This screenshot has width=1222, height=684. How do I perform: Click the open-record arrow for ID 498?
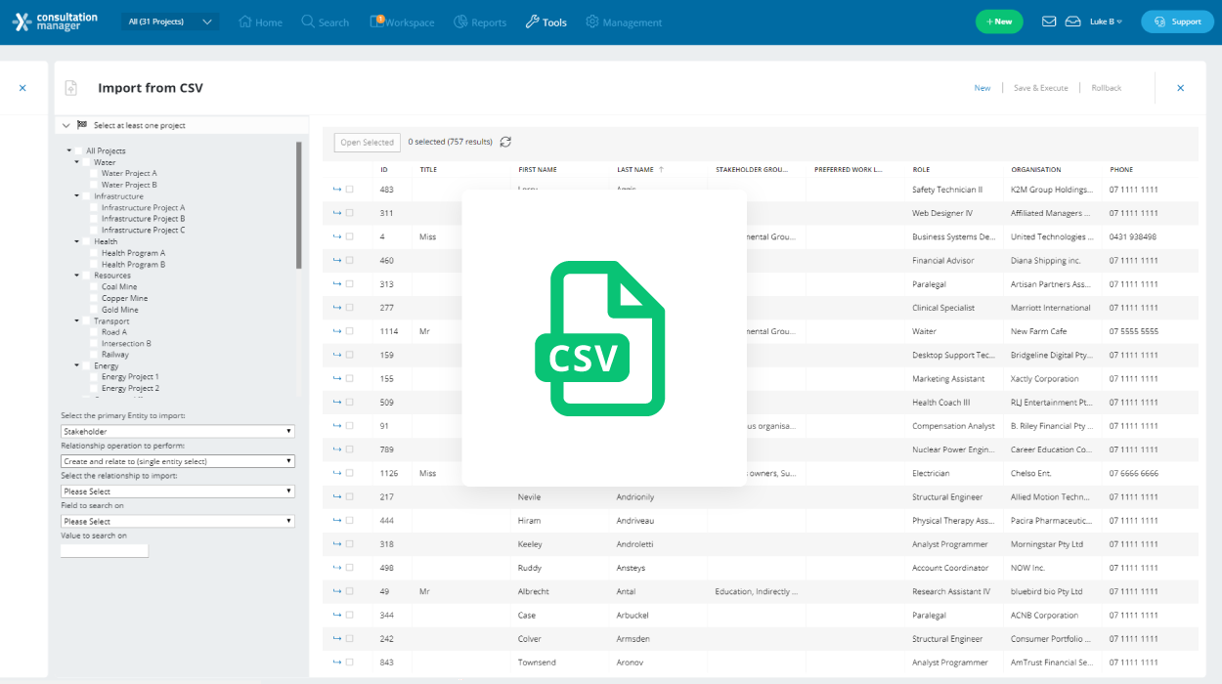point(337,568)
